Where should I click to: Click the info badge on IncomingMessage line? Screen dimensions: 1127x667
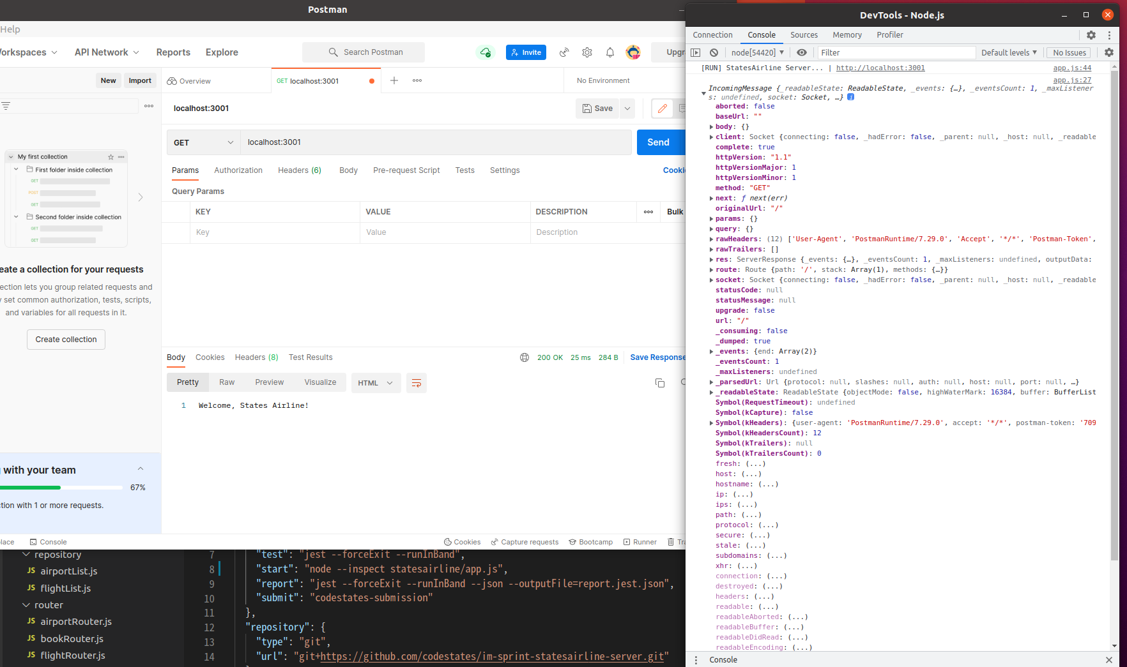tap(851, 97)
